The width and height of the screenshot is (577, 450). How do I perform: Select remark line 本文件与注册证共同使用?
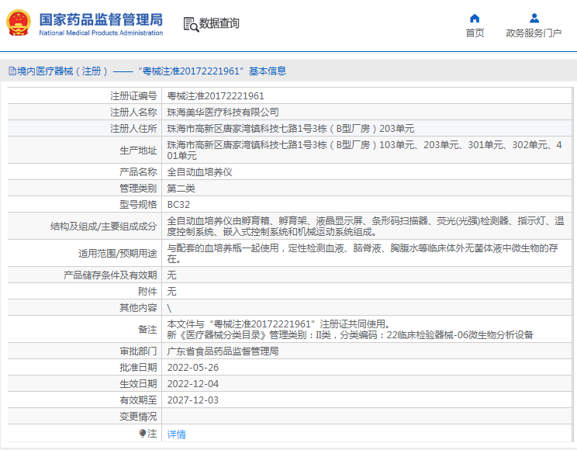point(278,324)
